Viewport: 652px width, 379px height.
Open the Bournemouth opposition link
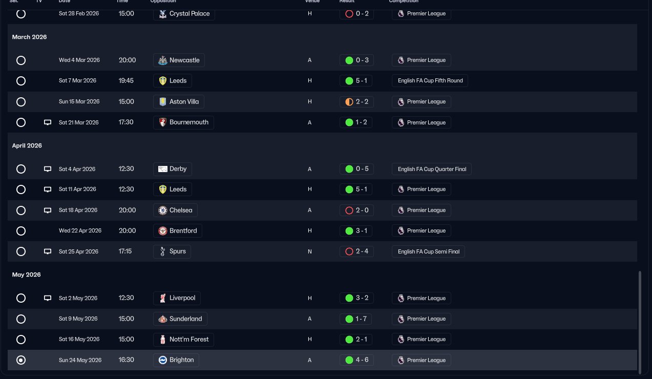(x=183, y=122)
